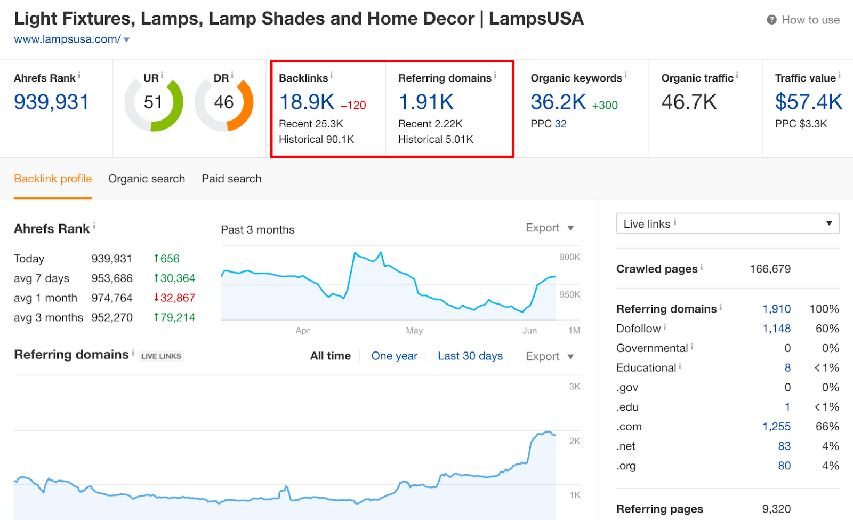Viewport: 853px width, 520px height.
Task: Click the 46.7K Organic traffic value
Action: [689, 102]
